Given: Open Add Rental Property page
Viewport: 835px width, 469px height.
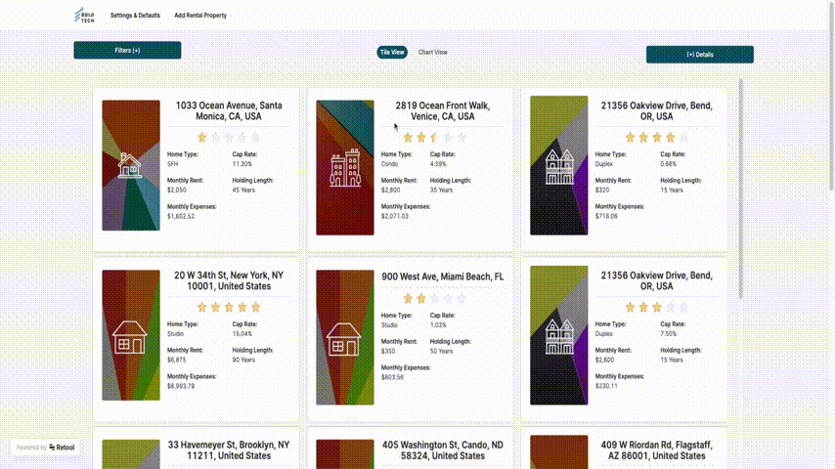Looking at the screenshot, I should 200,16.
